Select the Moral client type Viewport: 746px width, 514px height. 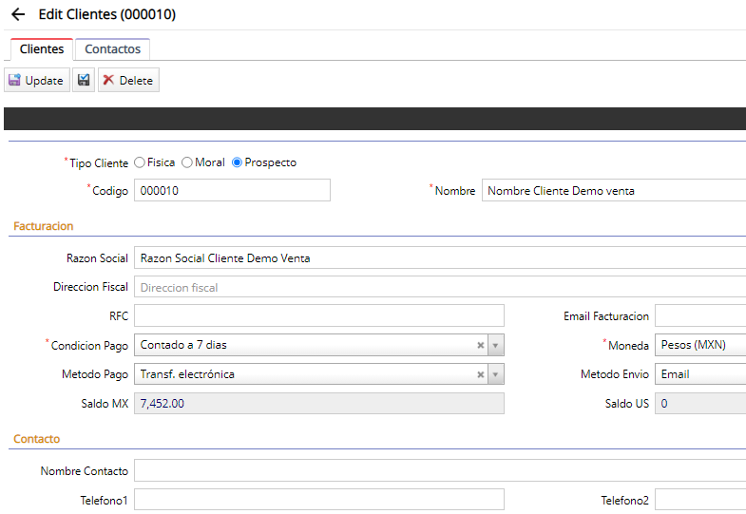(187, 162)
